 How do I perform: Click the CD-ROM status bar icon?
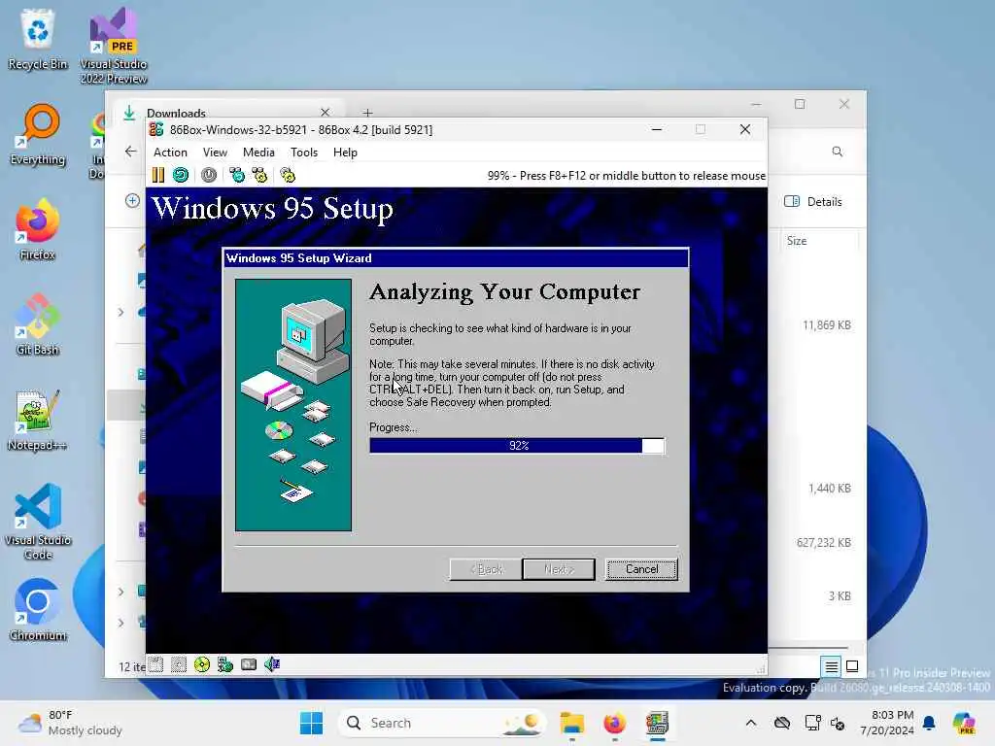tap(202, 664)
